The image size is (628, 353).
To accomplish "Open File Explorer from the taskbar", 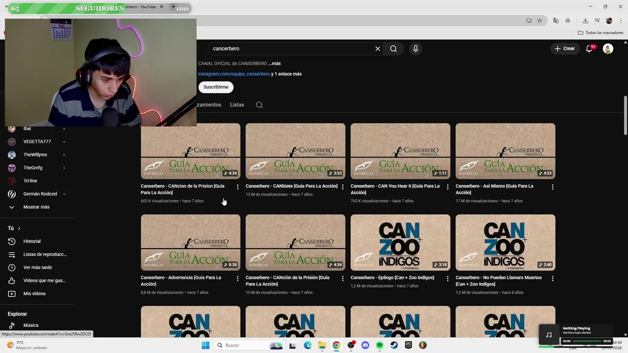I will [x=322, y=345].
